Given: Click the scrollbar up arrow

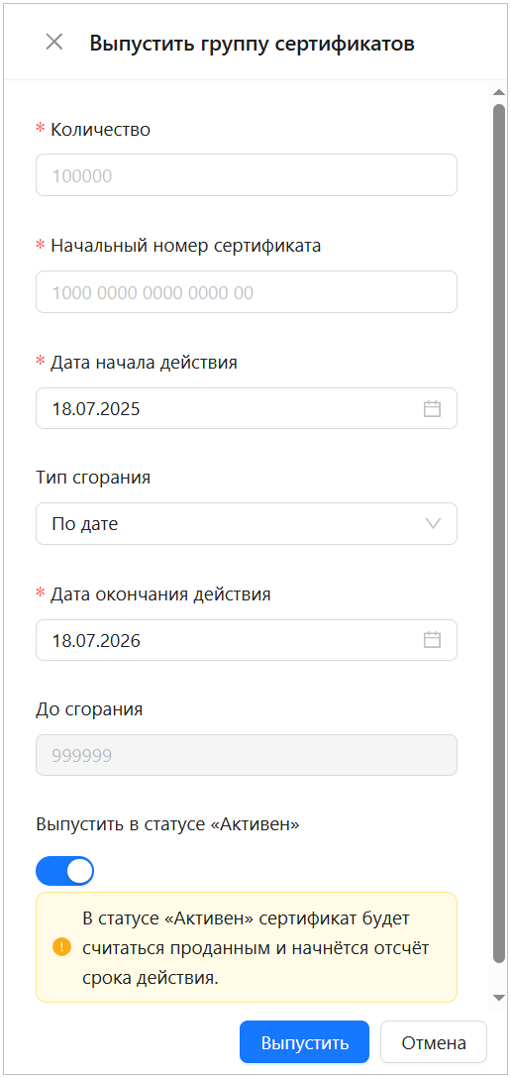Looking at the screenshot, I should [499, 92].
